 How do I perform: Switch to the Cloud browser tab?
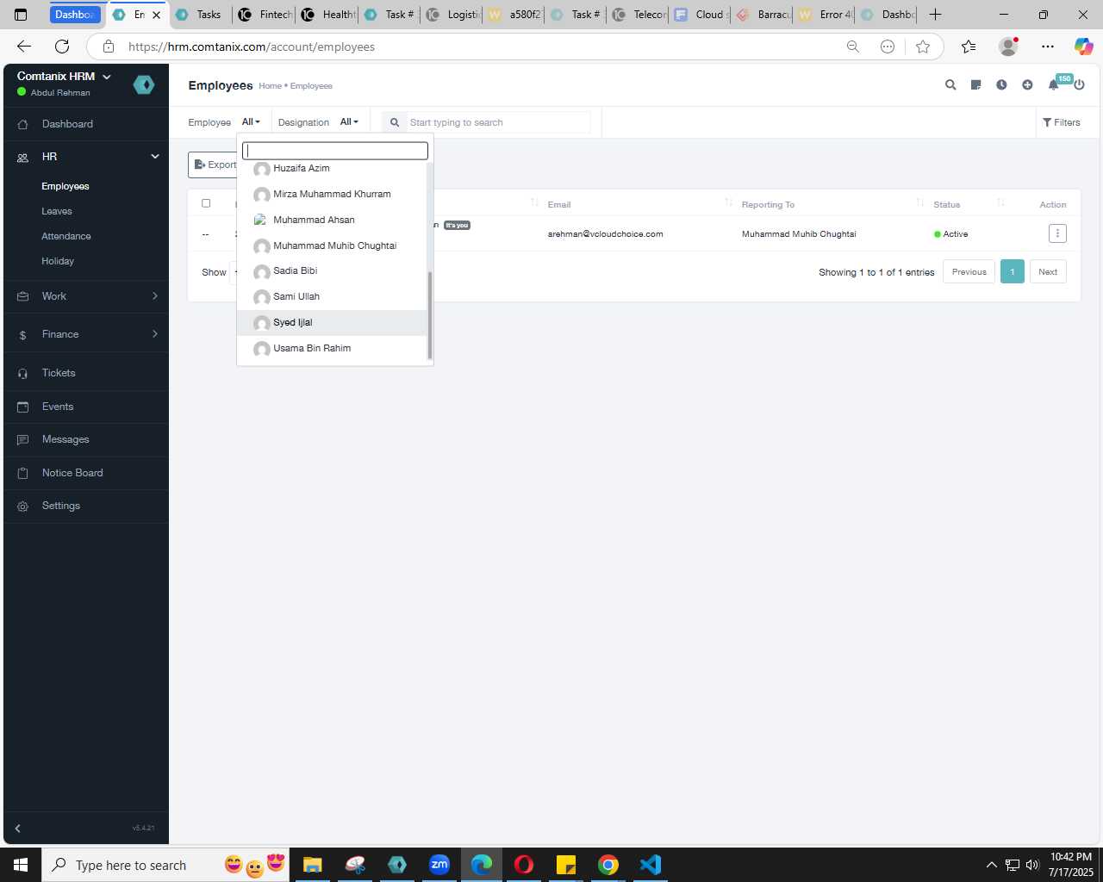[x=701, y=15]
